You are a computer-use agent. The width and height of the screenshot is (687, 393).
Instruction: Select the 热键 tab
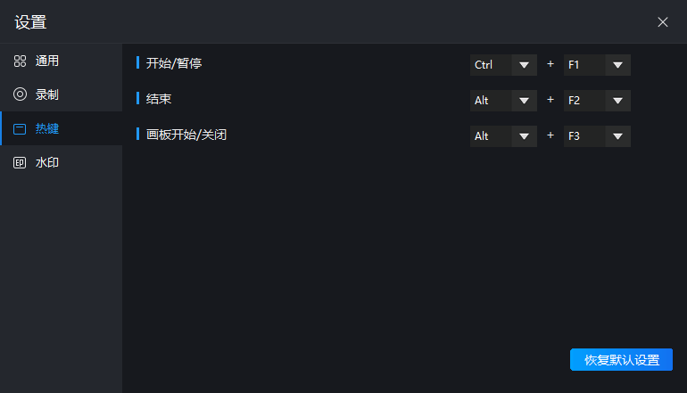pos(47,128)
